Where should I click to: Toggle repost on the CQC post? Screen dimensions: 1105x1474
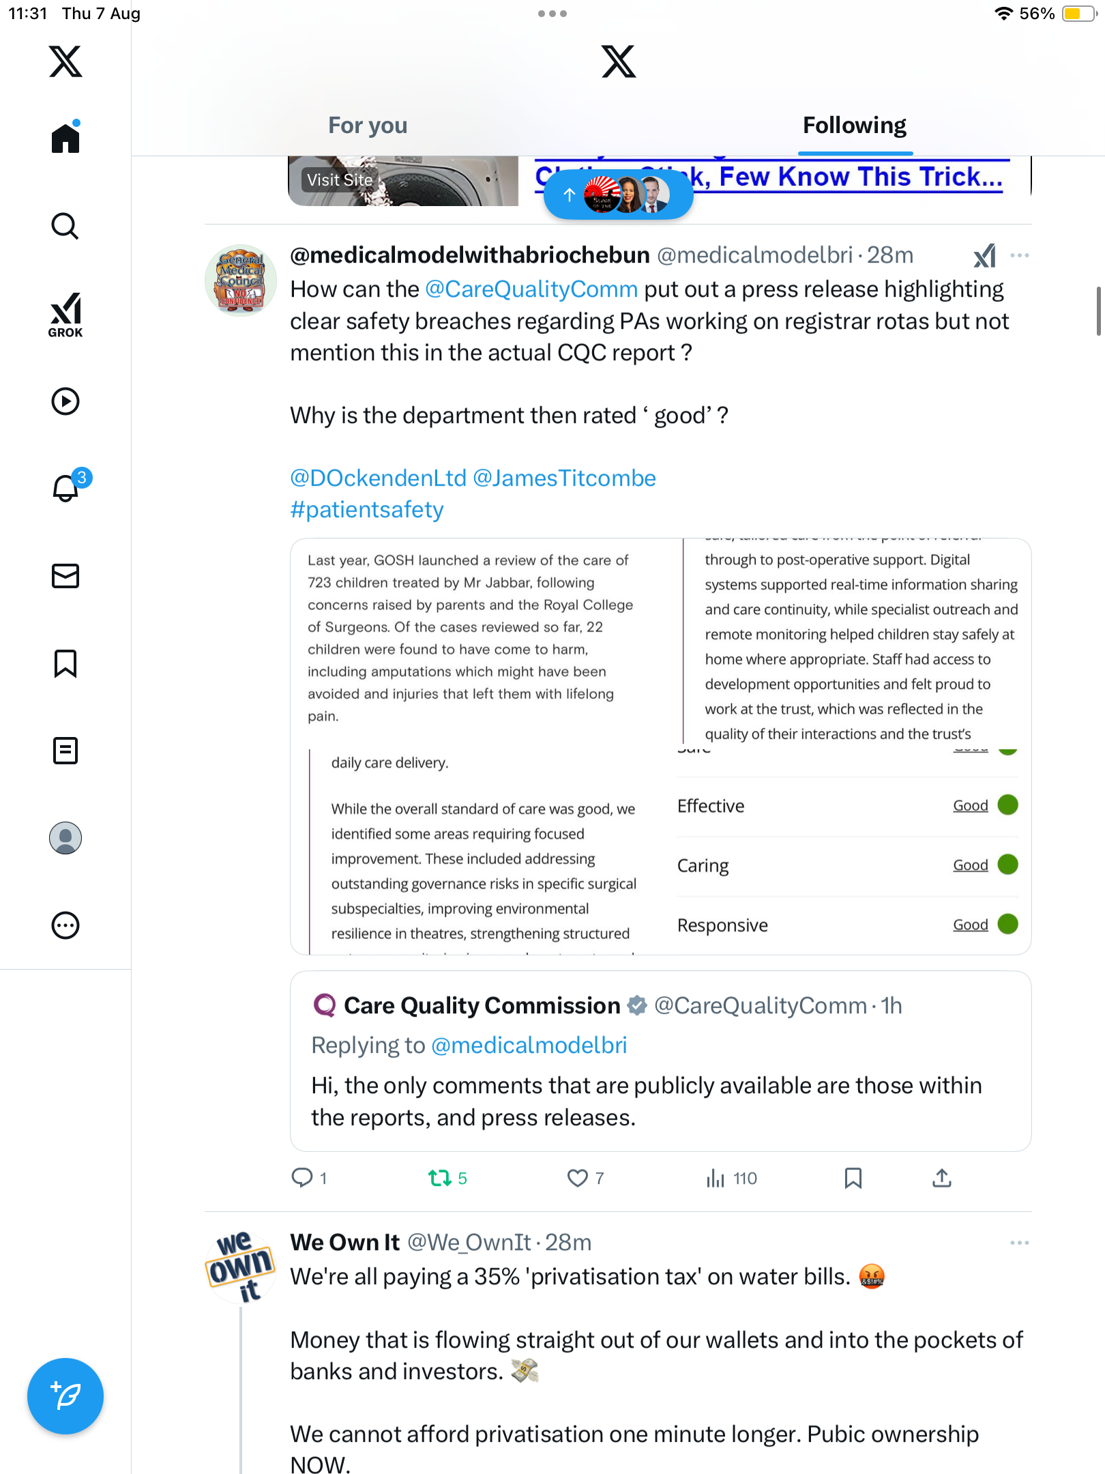click(x=440, y=1178)
